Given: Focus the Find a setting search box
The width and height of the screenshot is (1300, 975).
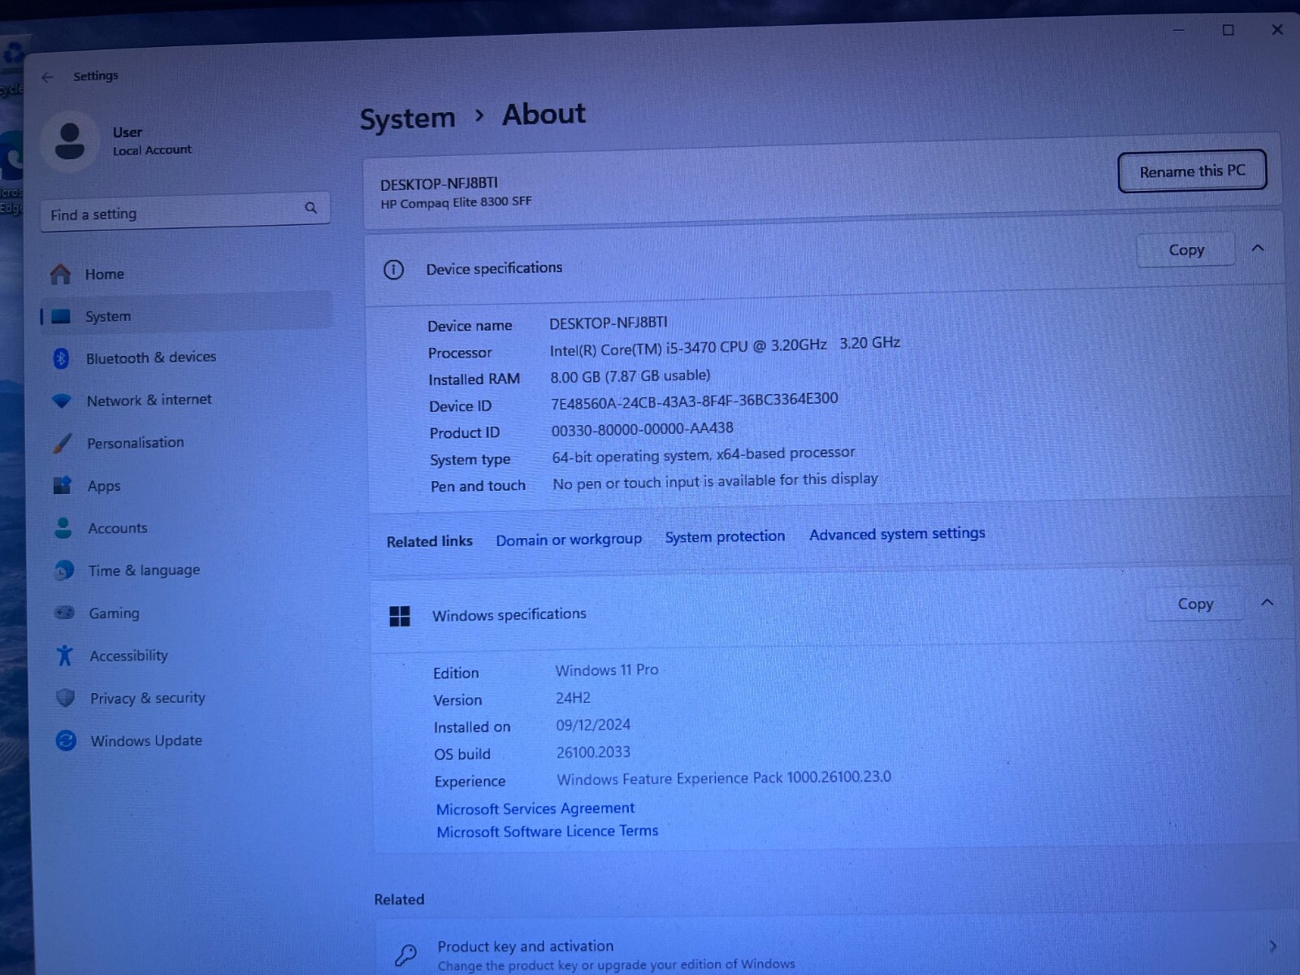Looking at the screenshot, I should (185, 212).
